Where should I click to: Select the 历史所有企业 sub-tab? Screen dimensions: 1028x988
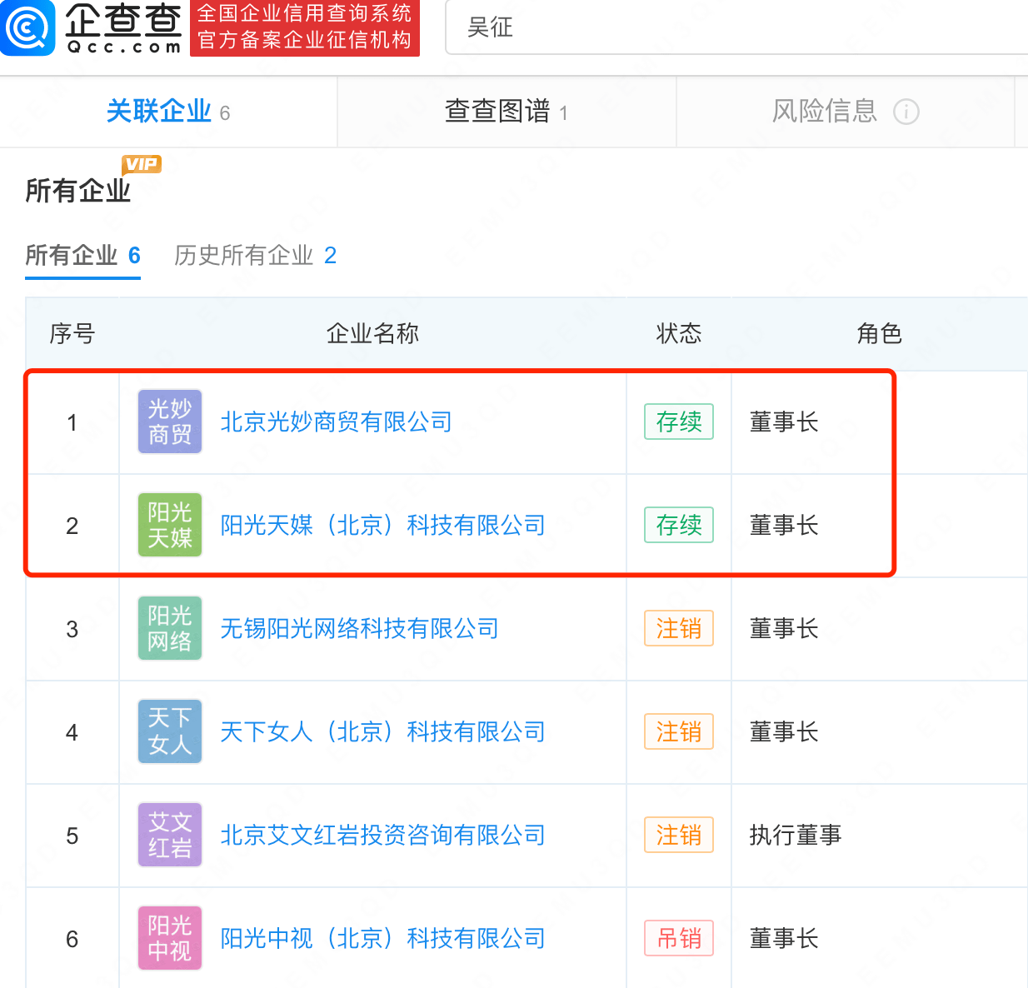255,255
